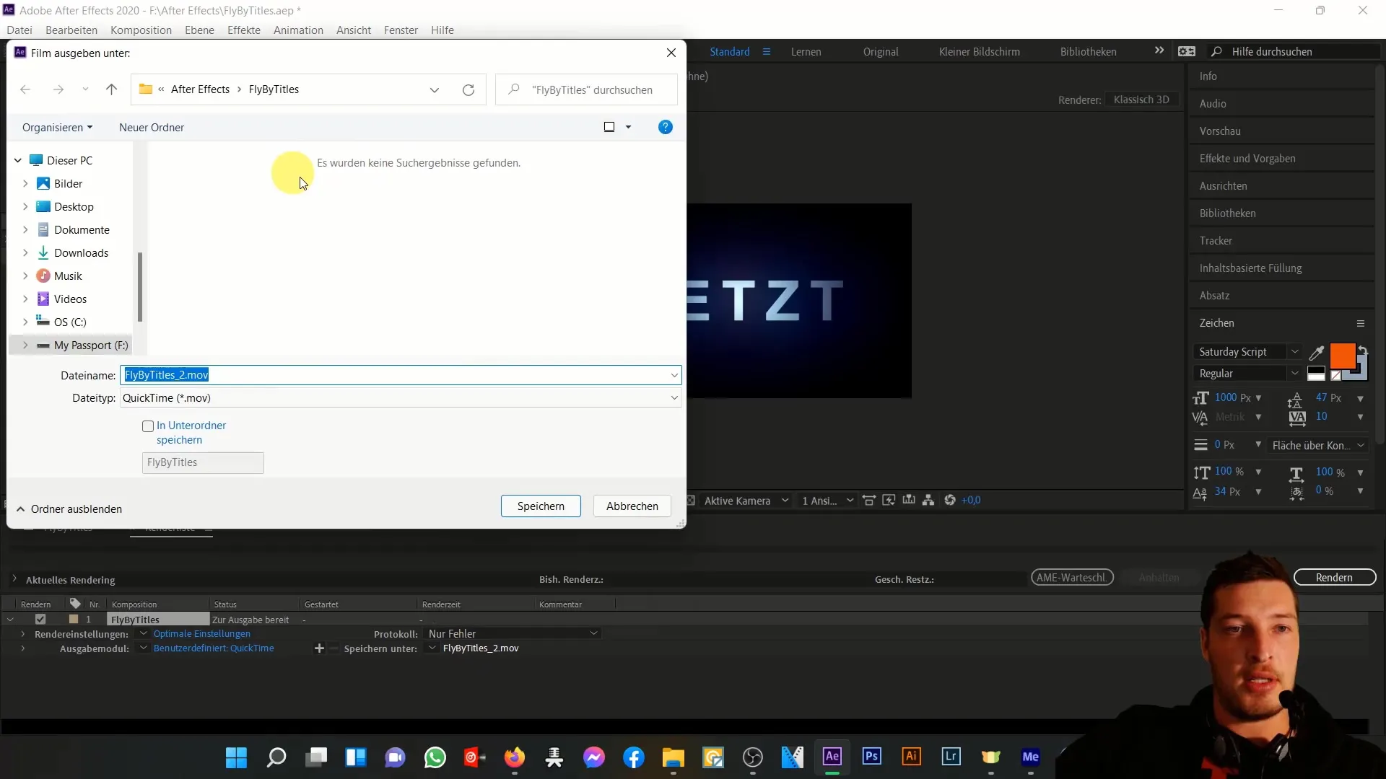
Task: Click the label tag icon in the render queue header
Action: click(75, 604)
